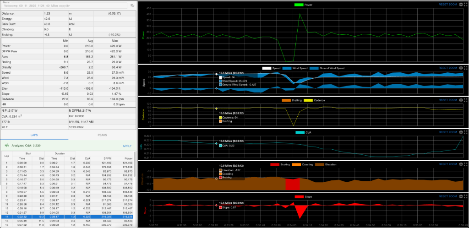The width and height of the screenshot is (469, 228).
Task: Select lap 4 row starting 0:15:44
Action: tap(67, 175)
